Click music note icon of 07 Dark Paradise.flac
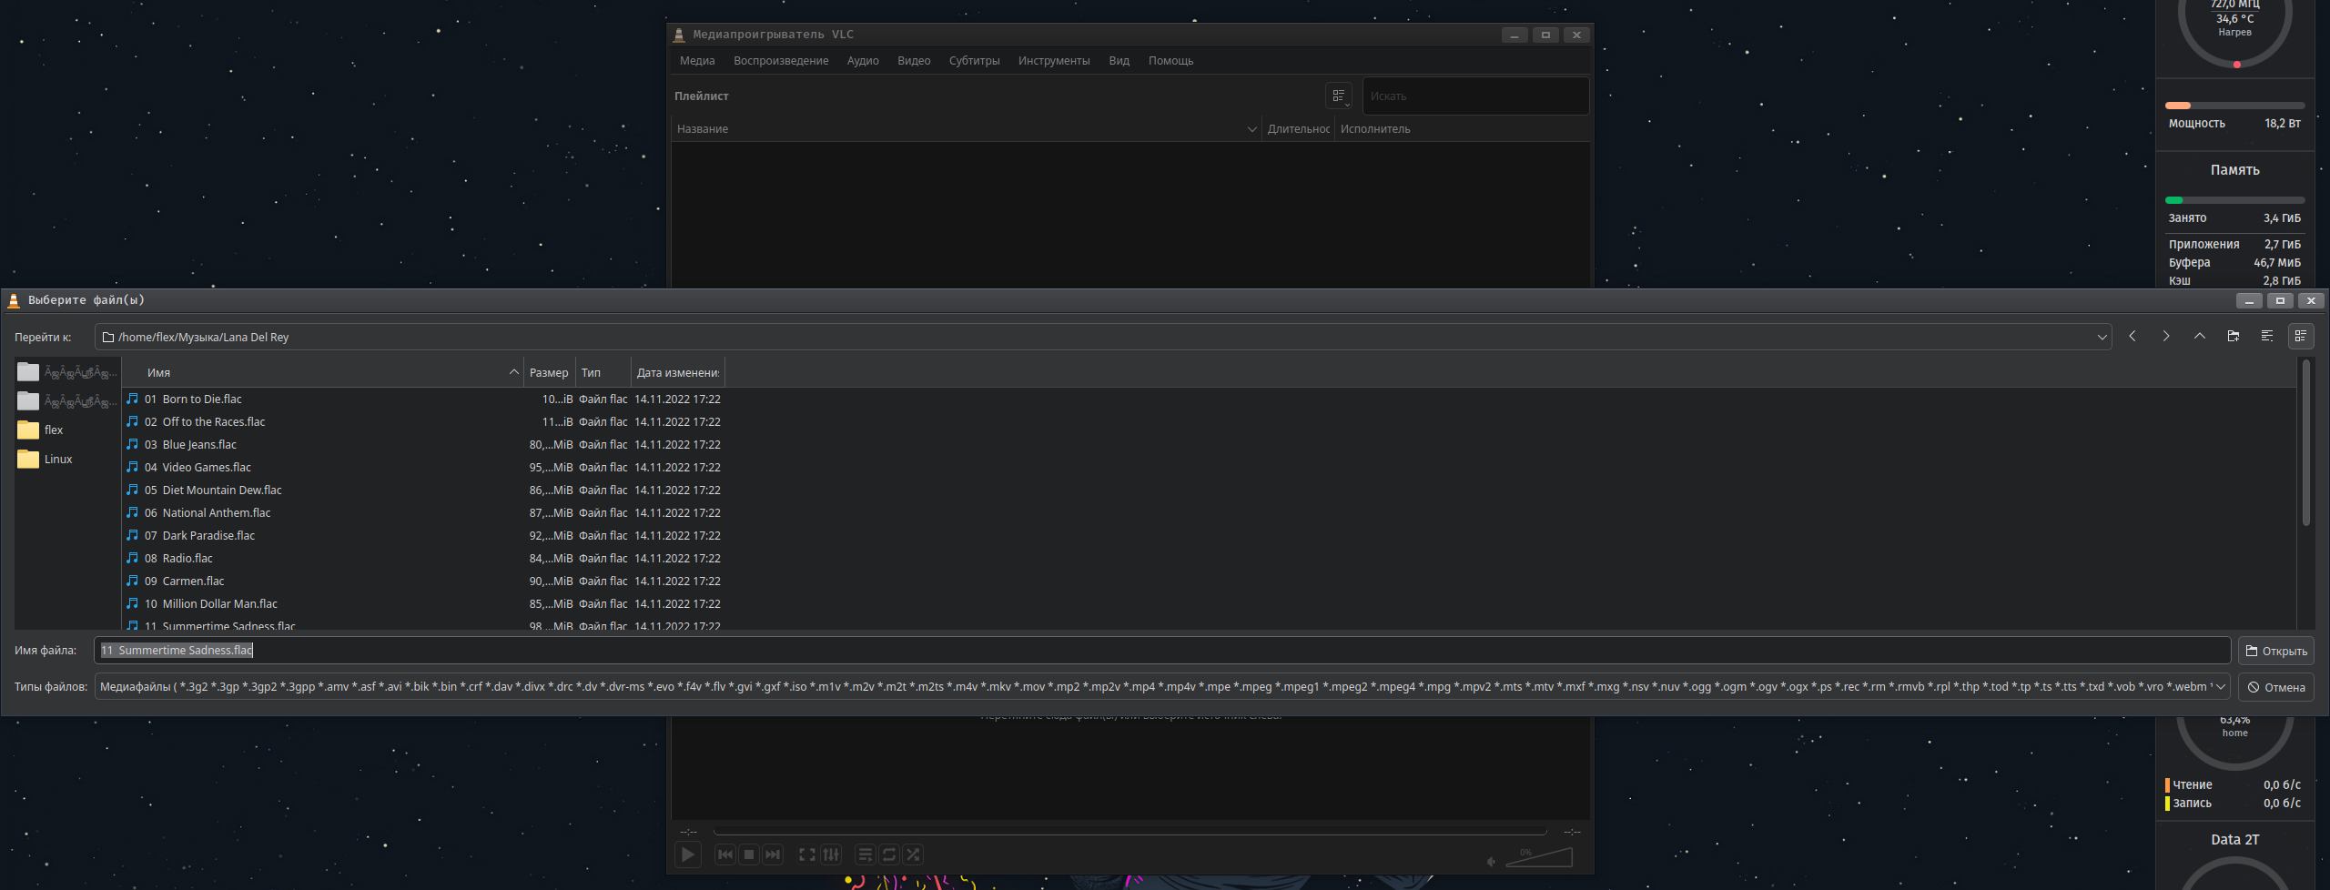 (133, 535)
